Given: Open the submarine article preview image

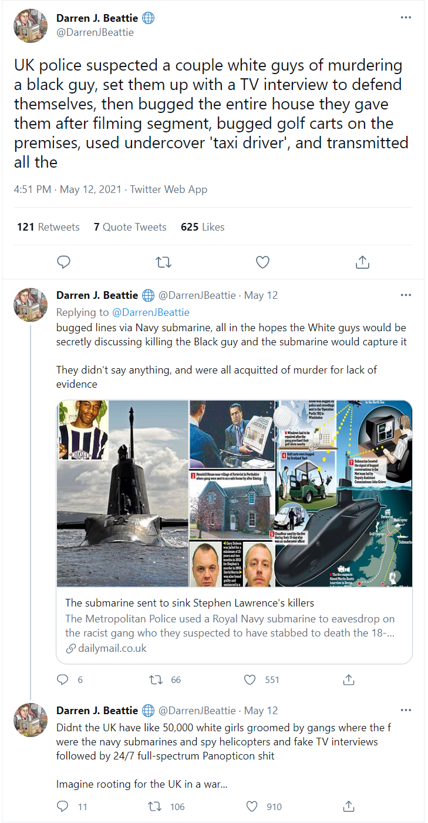Looking at the screenshot, I should (234, 494).
